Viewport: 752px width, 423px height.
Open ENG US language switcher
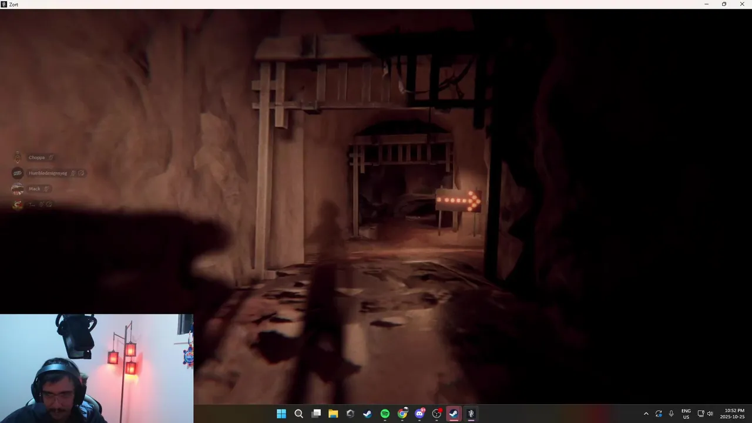[x=686, y=414]
